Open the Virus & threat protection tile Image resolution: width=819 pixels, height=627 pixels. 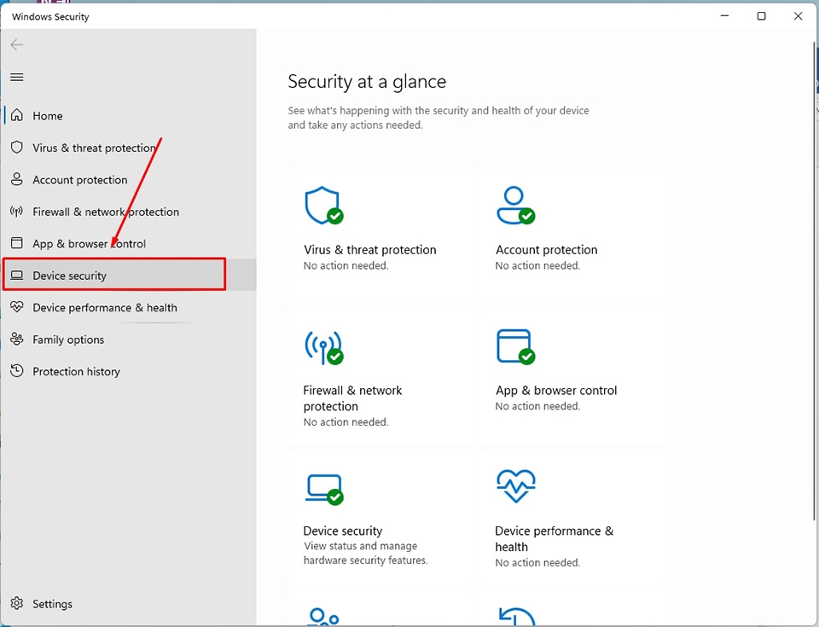(380, 230)
